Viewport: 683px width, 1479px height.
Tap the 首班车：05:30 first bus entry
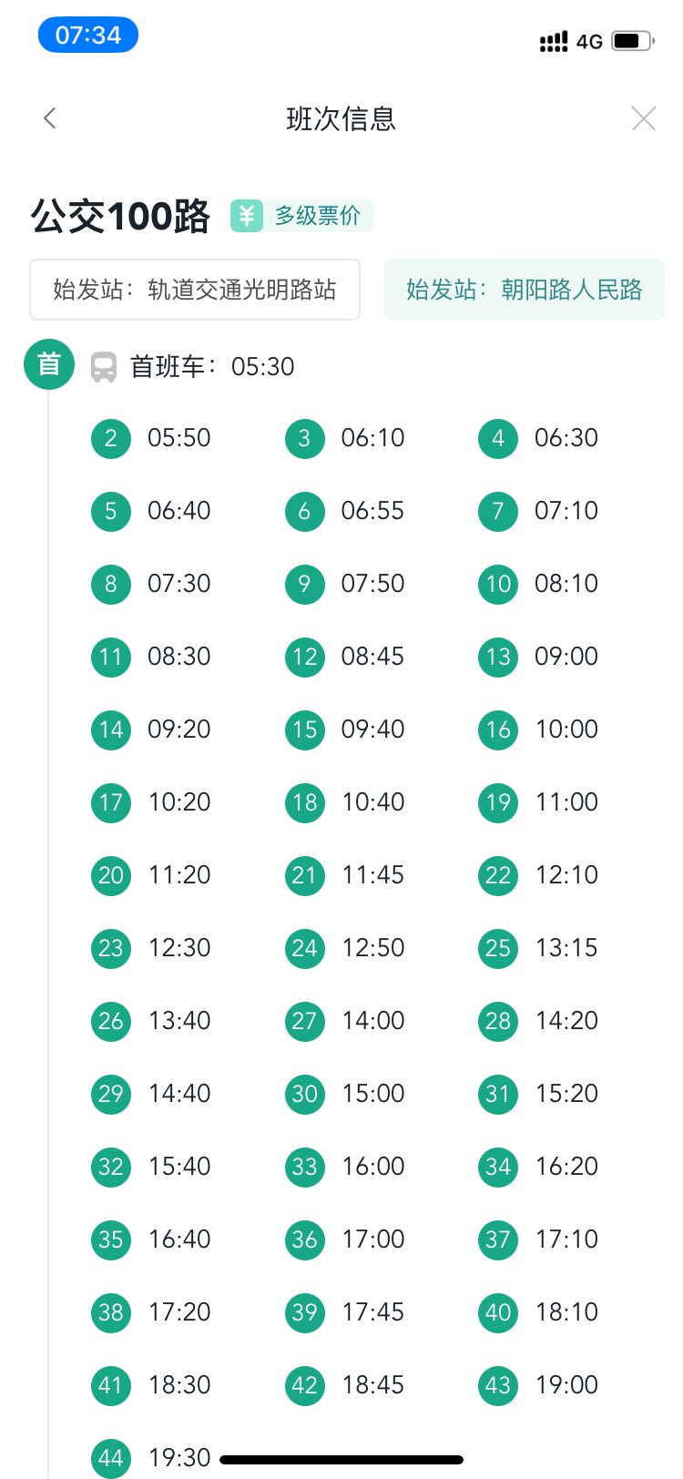(212, 367)
